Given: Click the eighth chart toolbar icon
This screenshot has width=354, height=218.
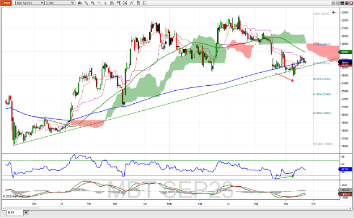Looking at the screenshot, I should pyautogui.click(x=125, y=3).
